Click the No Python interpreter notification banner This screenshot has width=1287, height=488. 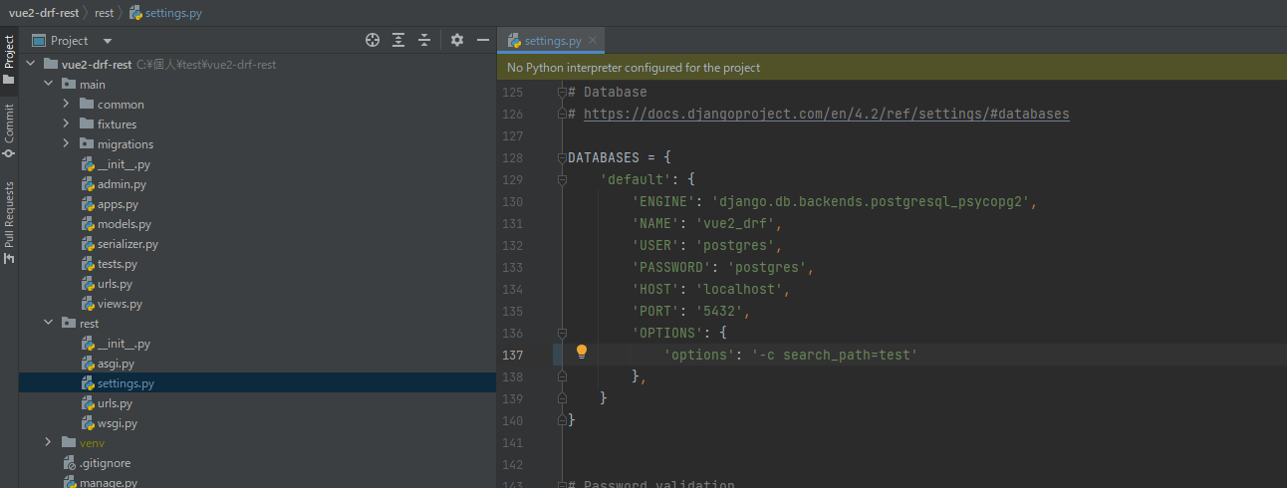892,68
